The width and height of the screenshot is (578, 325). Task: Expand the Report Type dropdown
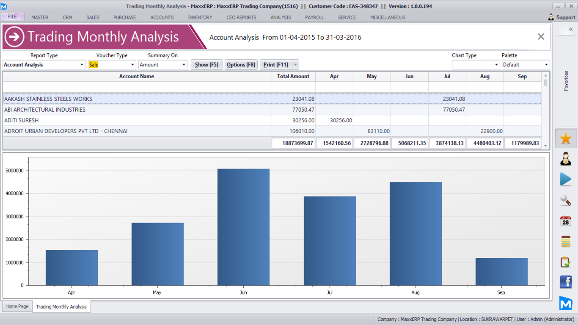pyautogui.click(x=82, y=65)
